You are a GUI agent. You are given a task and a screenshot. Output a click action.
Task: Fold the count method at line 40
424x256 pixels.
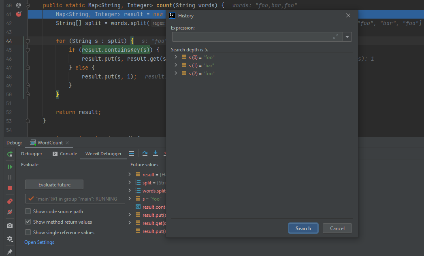28,5
